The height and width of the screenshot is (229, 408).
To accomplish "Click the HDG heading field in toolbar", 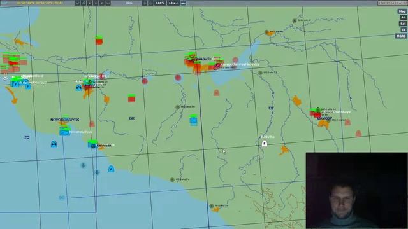I will 129,3.
